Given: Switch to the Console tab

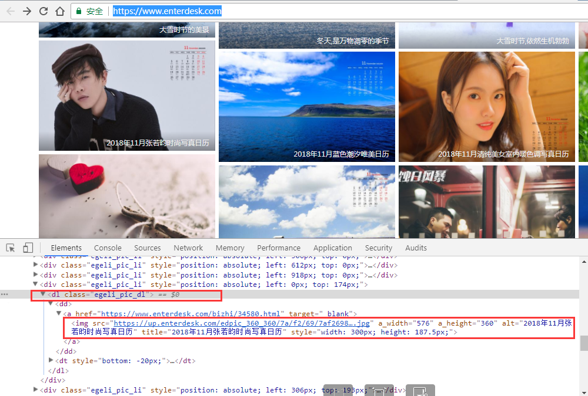Looking at the screenshot, I should click(108, 248).
